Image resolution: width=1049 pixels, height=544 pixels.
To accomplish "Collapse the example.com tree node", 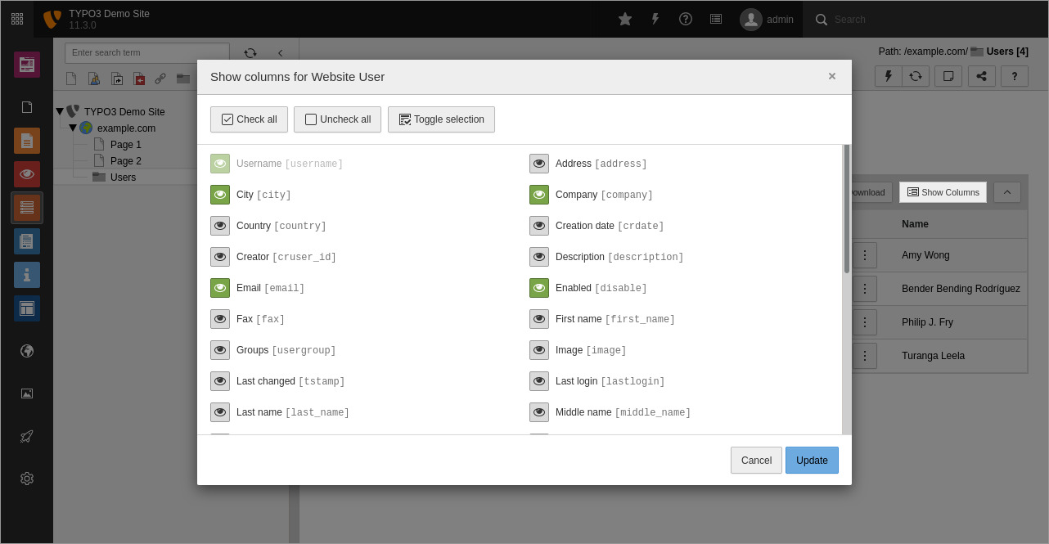I will coord(73,128).
